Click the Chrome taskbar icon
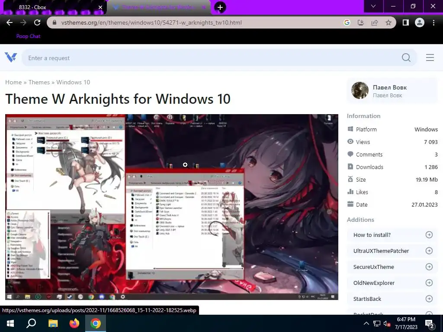 coord(96,323)
